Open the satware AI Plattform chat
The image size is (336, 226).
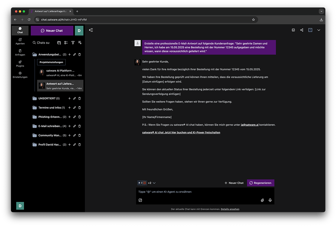[x=60, y=73]
